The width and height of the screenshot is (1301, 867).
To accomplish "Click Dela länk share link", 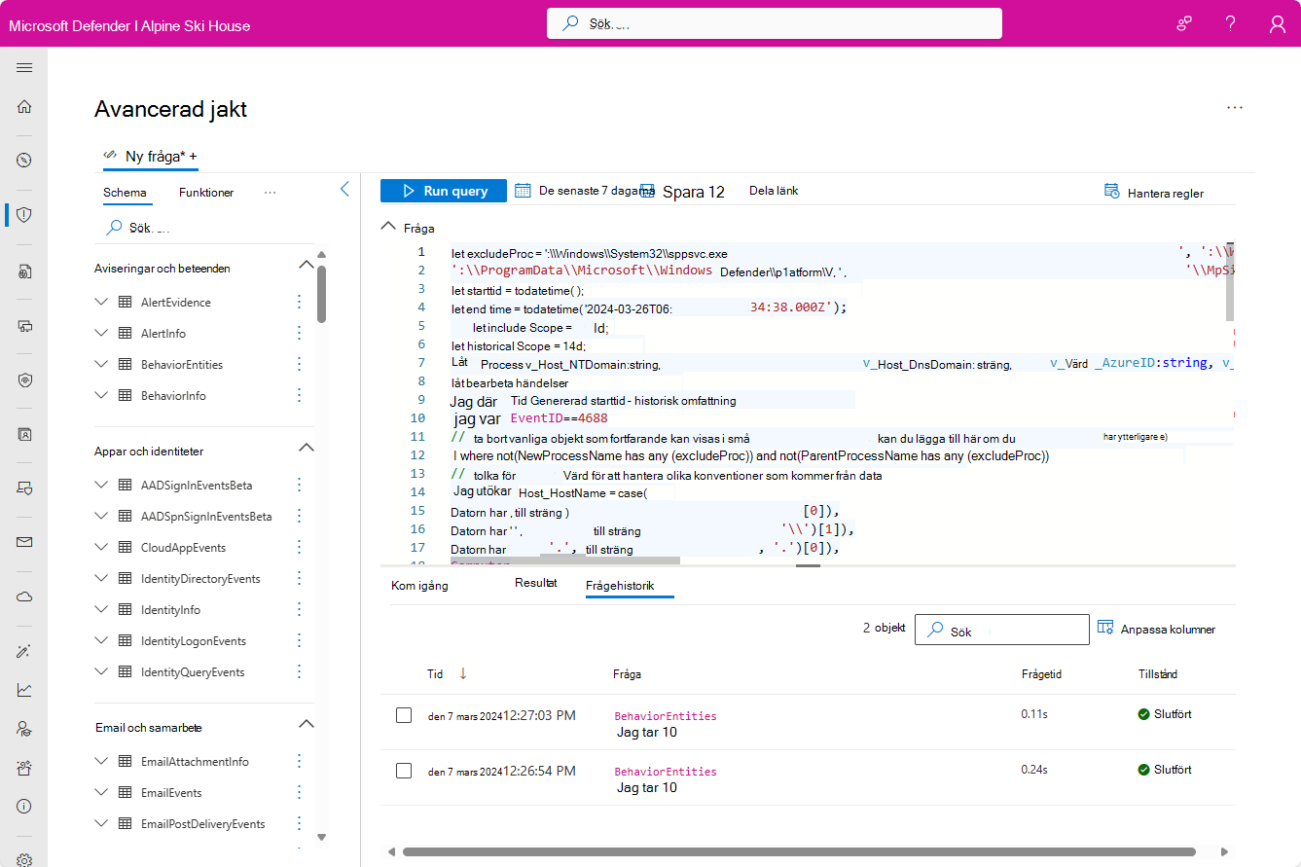I will (774, 191).
